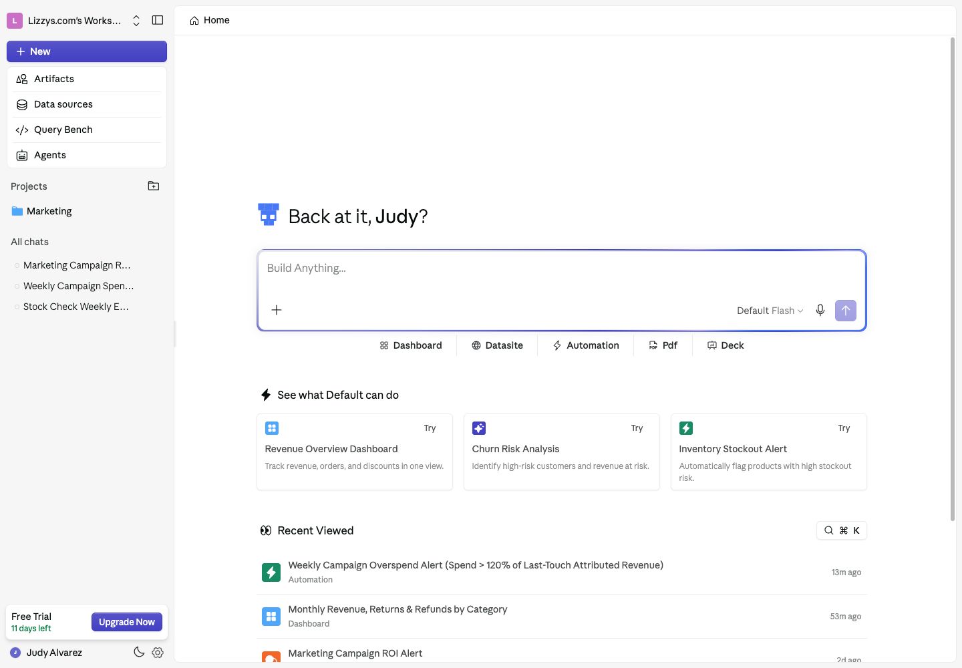Click the New button

click(87, 51)
